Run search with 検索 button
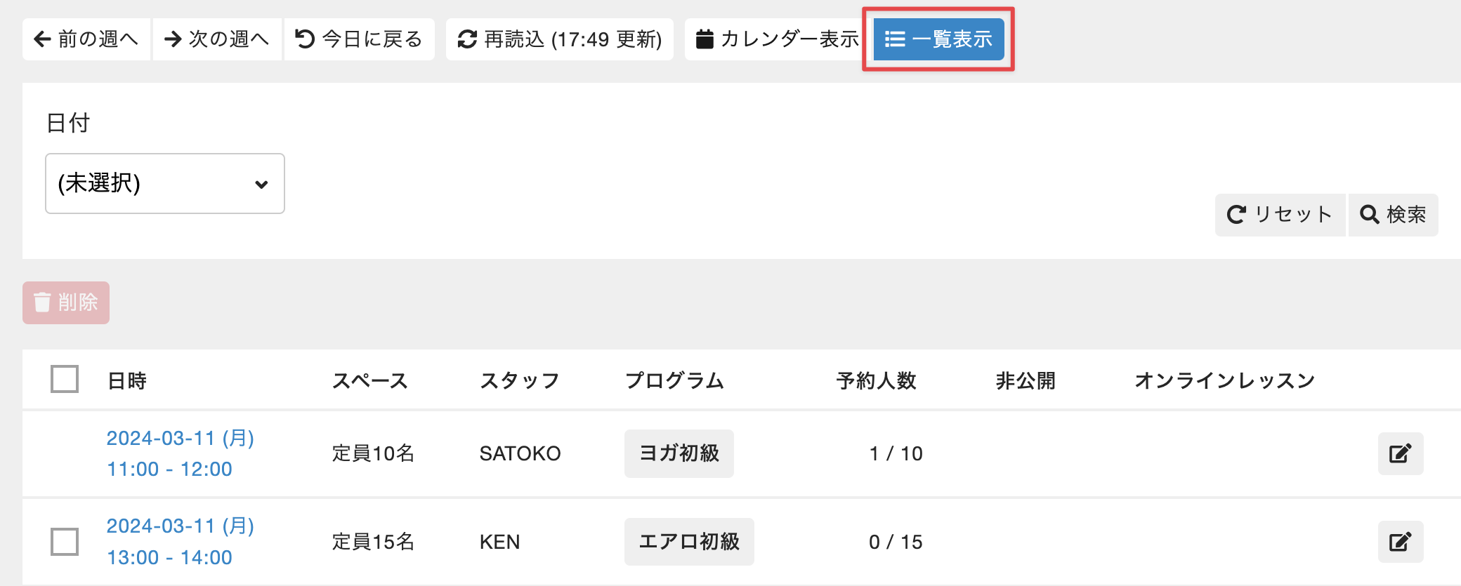 1393,215
